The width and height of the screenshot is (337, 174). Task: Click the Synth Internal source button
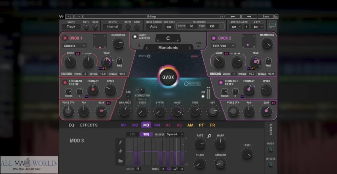point(113,27)
